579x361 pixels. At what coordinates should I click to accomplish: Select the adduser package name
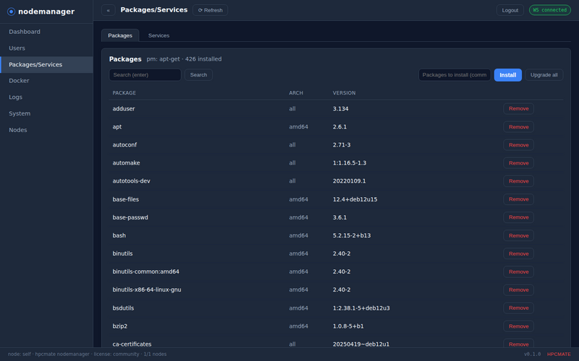click(124, 109)
